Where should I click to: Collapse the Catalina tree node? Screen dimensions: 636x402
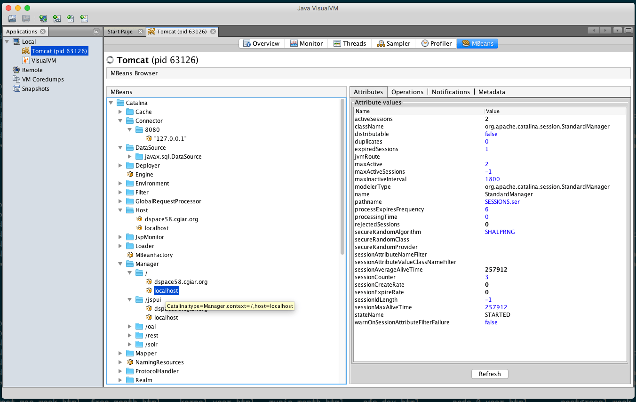click(x=111, y=103)
